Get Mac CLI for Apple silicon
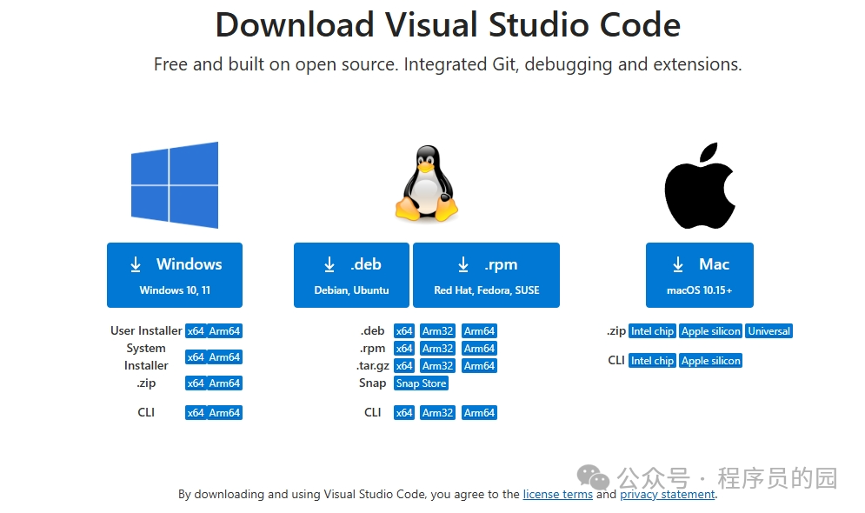865x513 pixels. click(710, 361)
